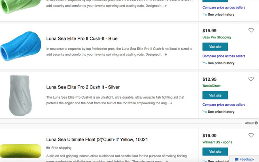Expand the green Cush-It description at top
Viewport: 259px width, 162px height.
165,6
